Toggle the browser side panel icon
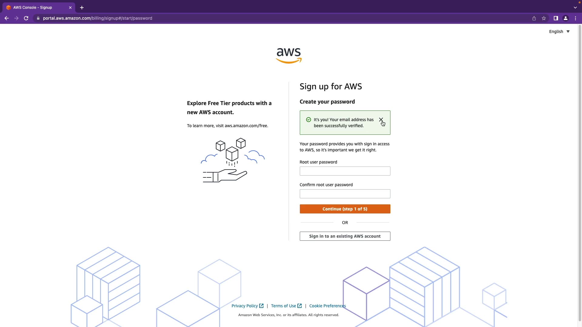The image size is (582, 327). [x=556, y=18]
